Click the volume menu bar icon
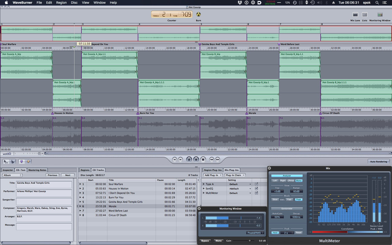392x245 pixels. click(319, 2)
